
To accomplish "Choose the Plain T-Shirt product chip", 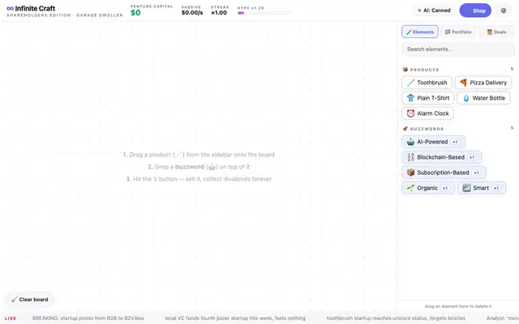I will tap(428, 98).
